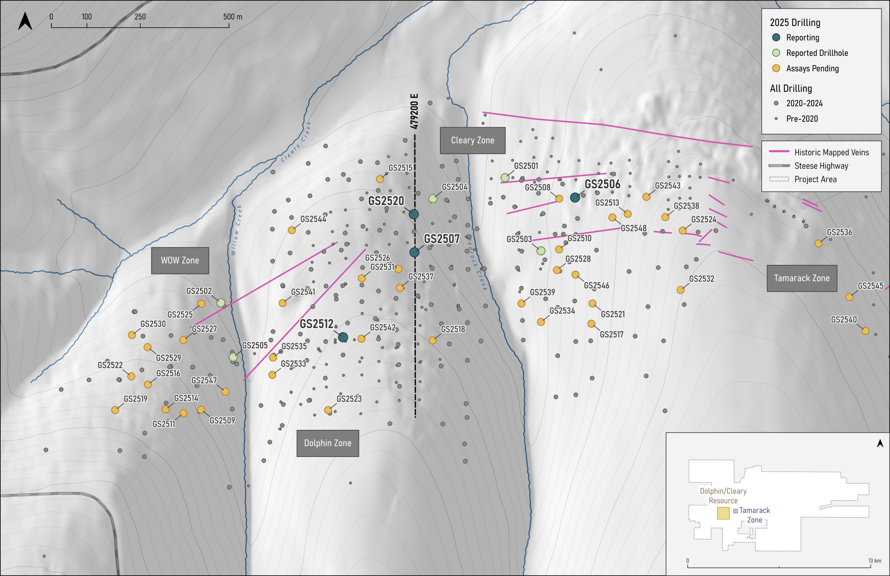890x576 pixels.
Task: Click the WOW Zone label box
Action: pos(180,260)
